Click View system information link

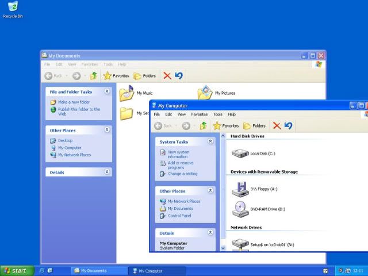tap(178, 154)
